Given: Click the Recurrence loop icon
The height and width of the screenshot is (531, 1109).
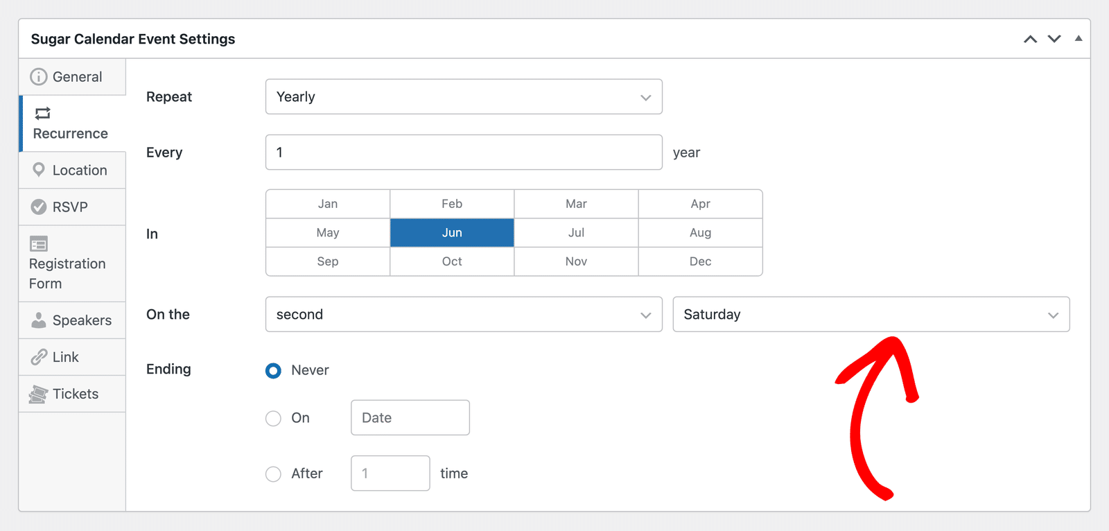Looking at the screenshot, I should (x=43, y=113).
